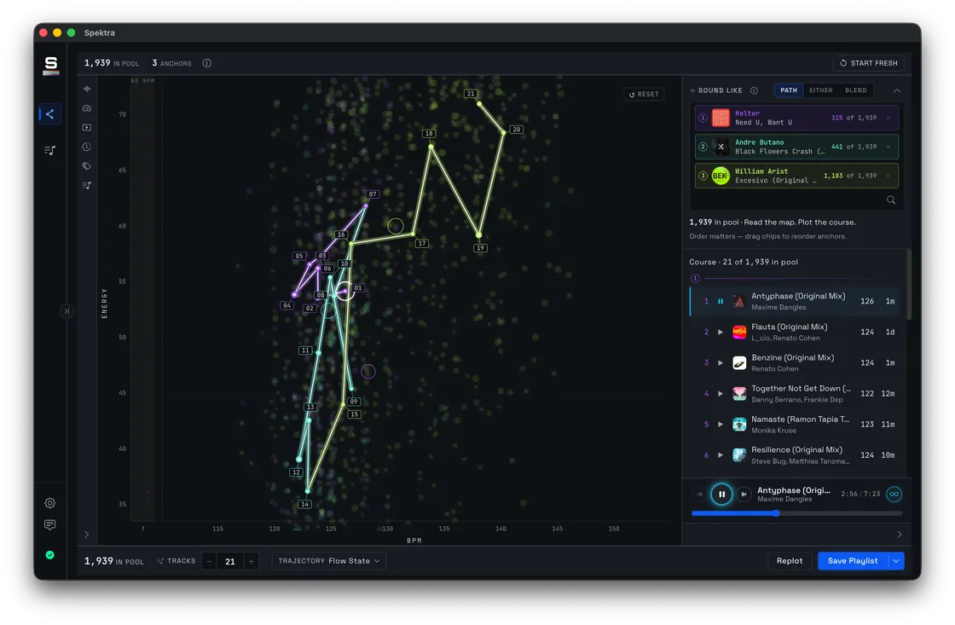Switch to the Either mode tab
Screen dimensions: 955x625
pos(821,90)
